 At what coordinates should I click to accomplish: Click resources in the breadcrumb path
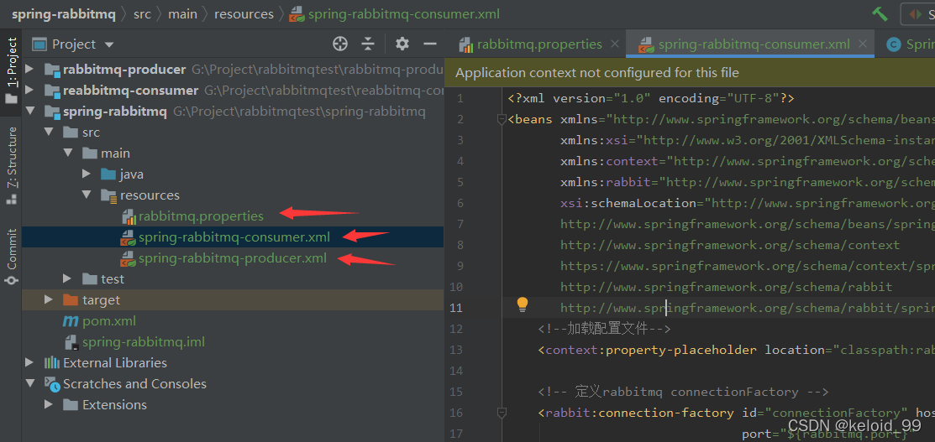click(x=244, y=14)
